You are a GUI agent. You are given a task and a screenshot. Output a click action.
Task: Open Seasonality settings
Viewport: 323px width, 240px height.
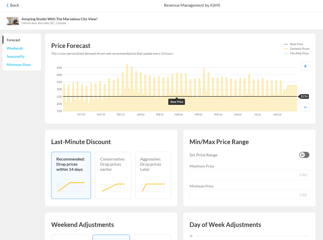pyautogui.click(x=16, y=56)
